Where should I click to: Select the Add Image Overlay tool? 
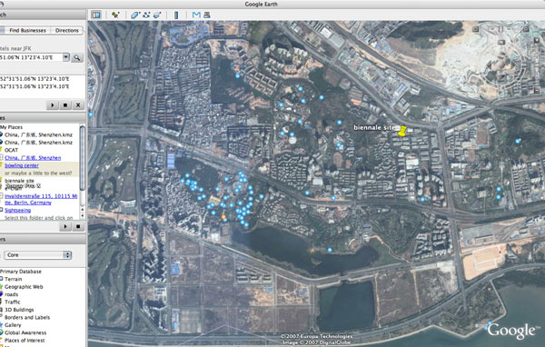157,15
